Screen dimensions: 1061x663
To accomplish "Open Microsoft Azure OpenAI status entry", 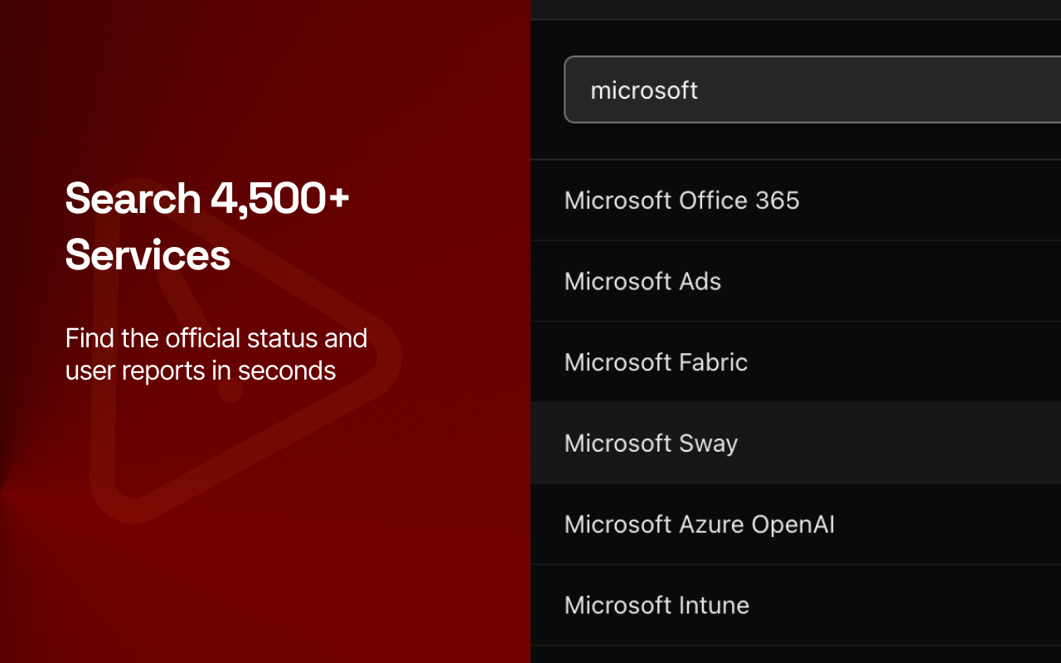I will click(x=796, y=525).
